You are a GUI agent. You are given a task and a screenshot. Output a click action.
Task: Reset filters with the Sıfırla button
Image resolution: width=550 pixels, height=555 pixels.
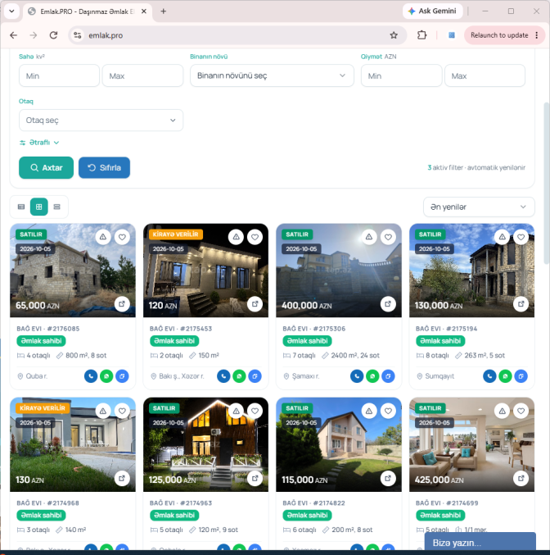pos(104,167)
